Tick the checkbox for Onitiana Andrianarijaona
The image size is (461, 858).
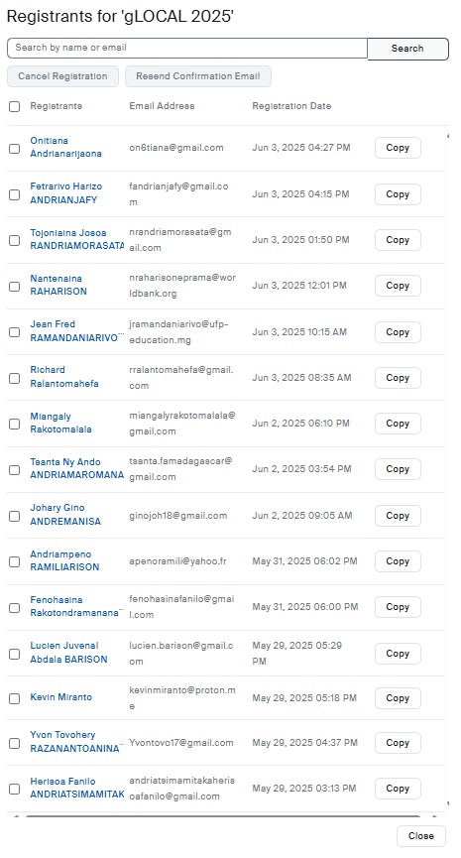pyautogui.click(x=15, y=148)
